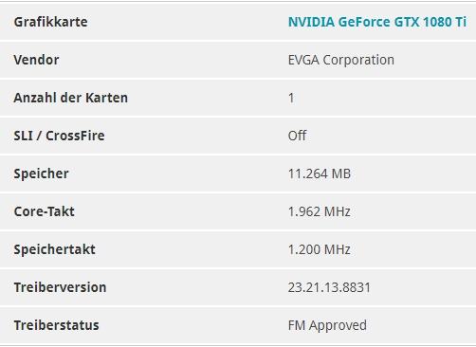Click the 1.962 MHz core clock value

(x=320, y=211)
